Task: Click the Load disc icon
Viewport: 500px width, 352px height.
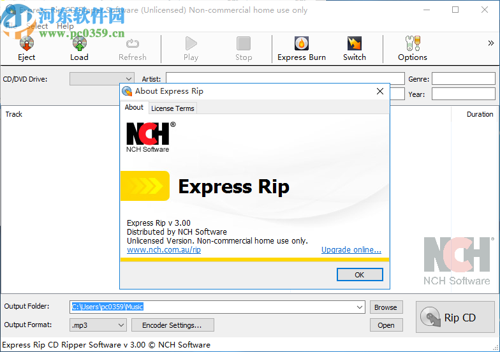Action: pyautogui.click(x=79, y=44)
